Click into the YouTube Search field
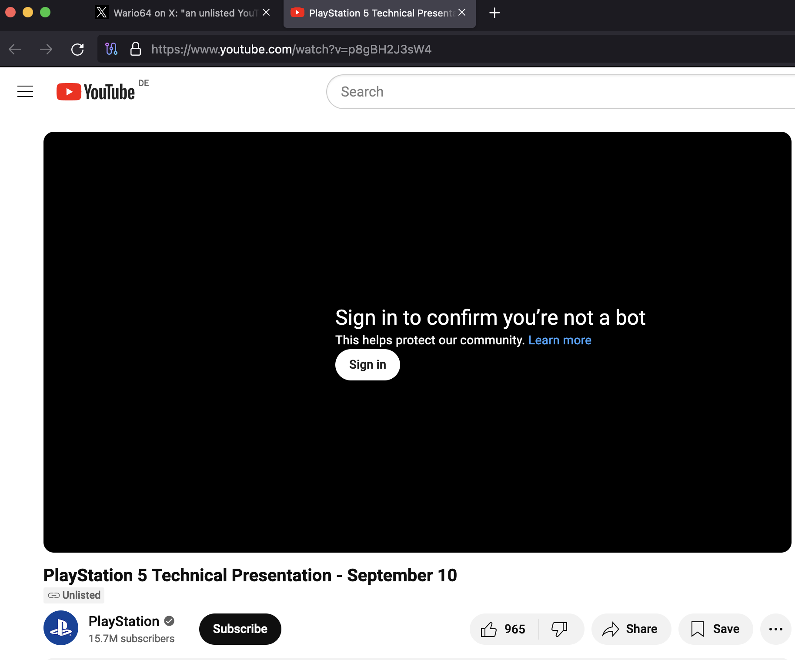This screenshot has height=660, width=795. (x=561, y=92)
